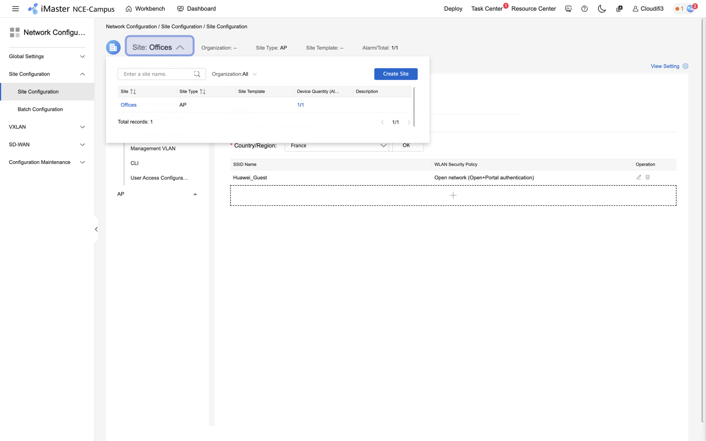Screen dimensions: 706x441
Task: Switch to the Dashboard menu
Action: (x=196, y=8)
